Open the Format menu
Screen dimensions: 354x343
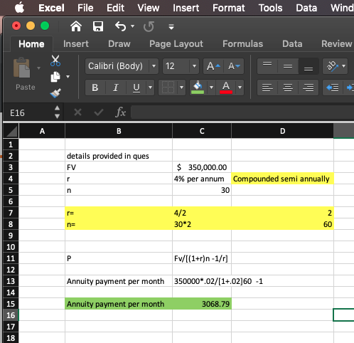tap(229, 8)
